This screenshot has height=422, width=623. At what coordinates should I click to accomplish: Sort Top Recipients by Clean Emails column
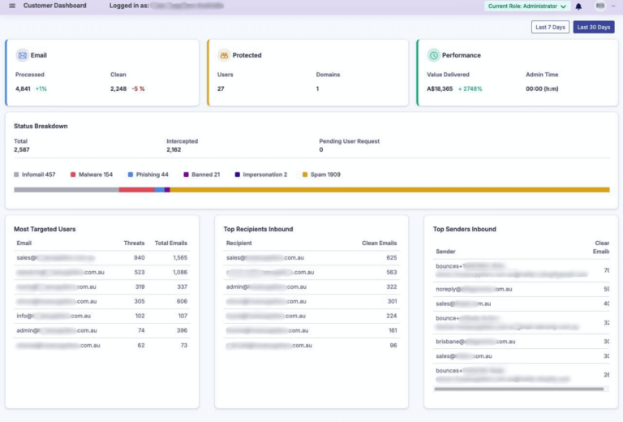(x=379, y=243)
